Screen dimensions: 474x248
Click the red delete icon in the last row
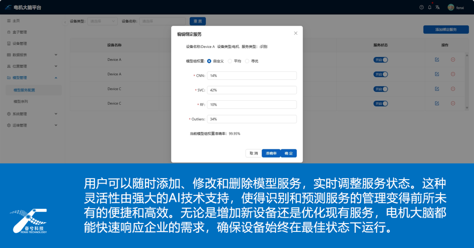click(x=453, y=103)
